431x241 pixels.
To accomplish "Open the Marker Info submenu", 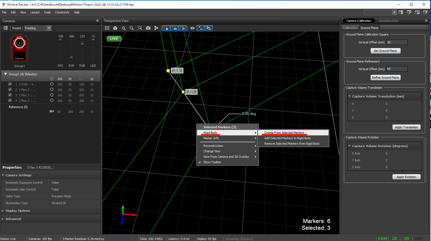I will click(x=227, y=138).
